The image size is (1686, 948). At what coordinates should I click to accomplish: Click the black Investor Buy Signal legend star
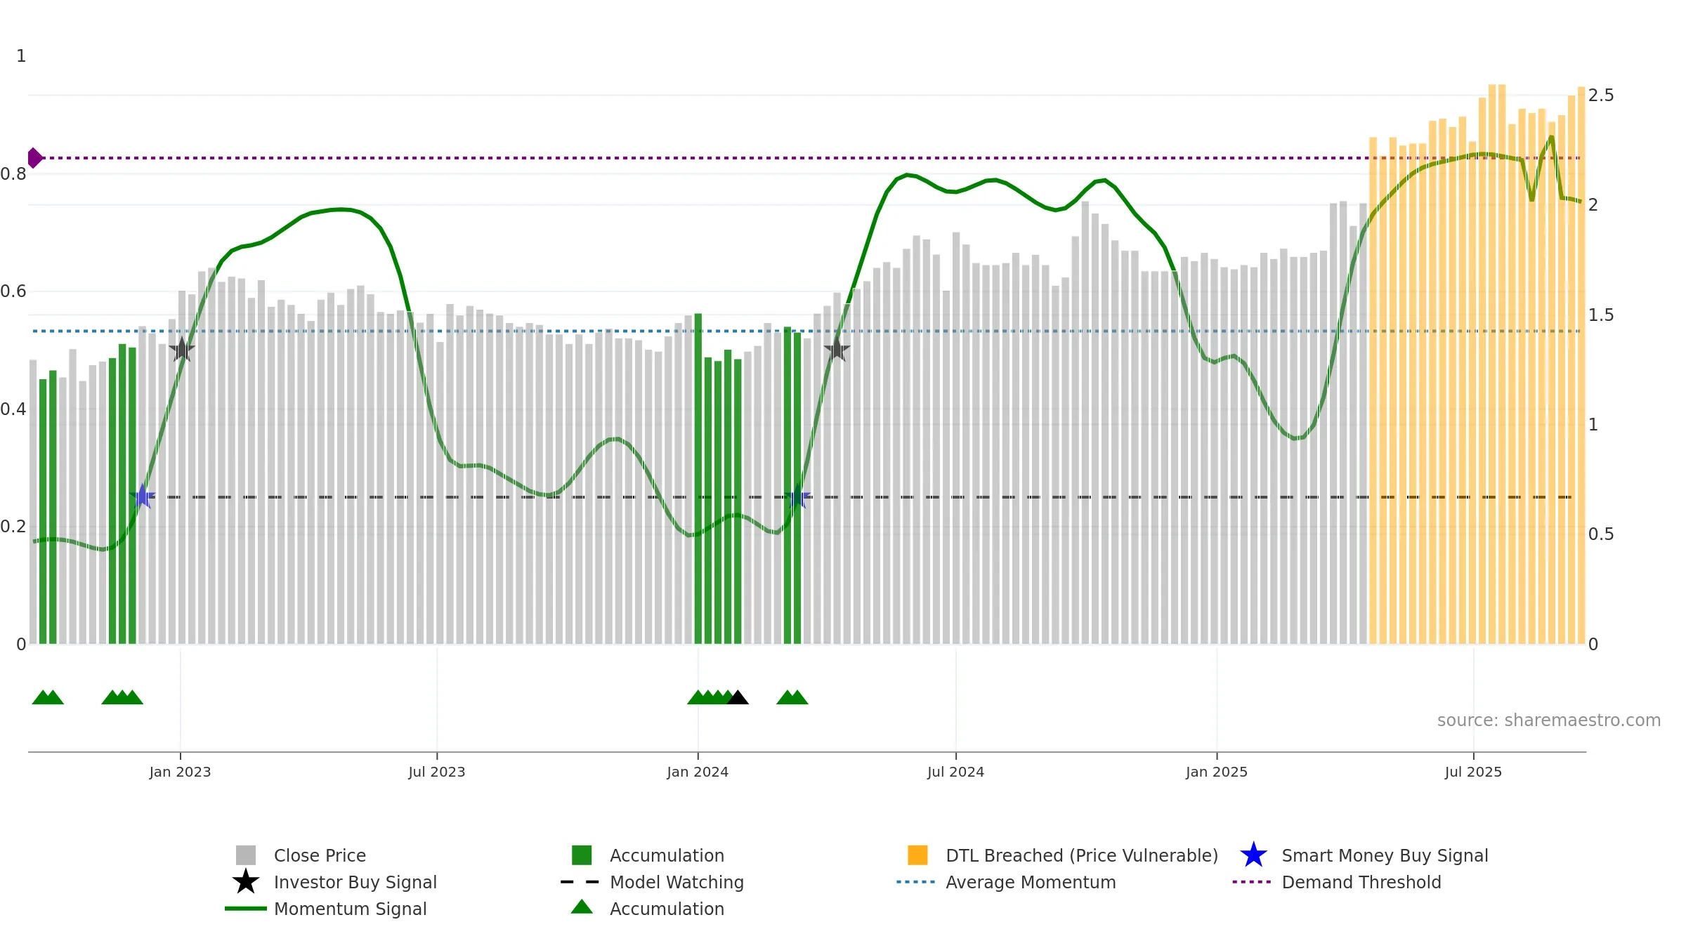(246, 882)
